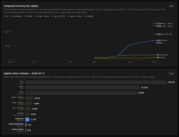Click the 'Jul 9' x-axis label
The height and width of the screenshot is (137, 179).
tap(130, 62)
